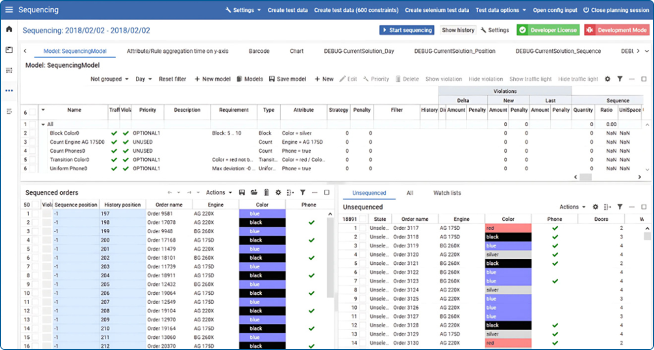This screenshot has height=350, width=654.
Task: Open Models list in toolbar
Action: (x=250, y=79)
